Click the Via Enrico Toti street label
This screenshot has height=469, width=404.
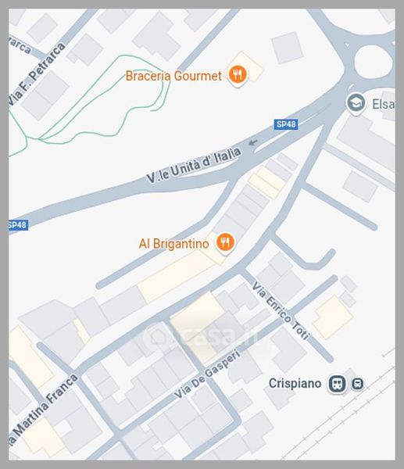pos(281,311)
